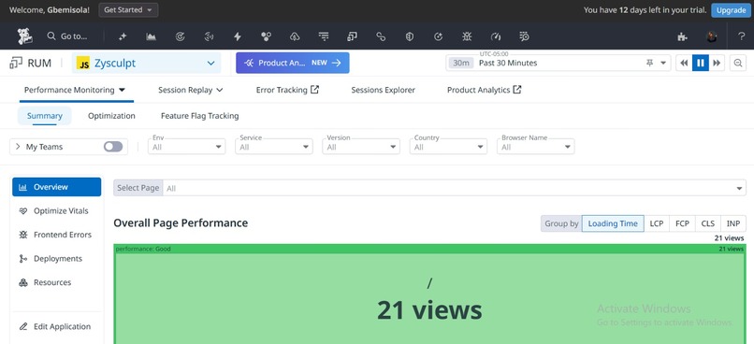Toggle the My Teams switch

(x=113, y=147)
